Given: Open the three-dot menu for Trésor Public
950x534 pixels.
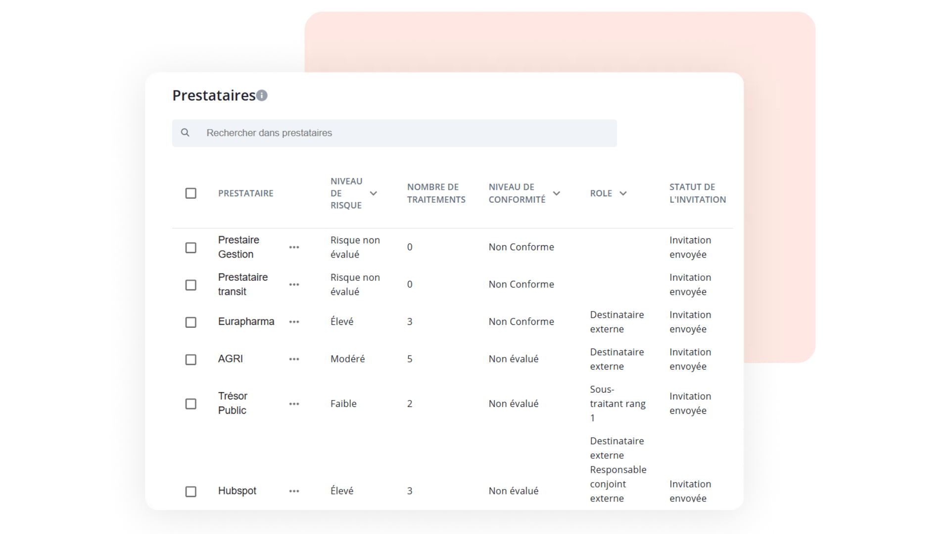Looking at the screenshot, I should pos(294,404).
